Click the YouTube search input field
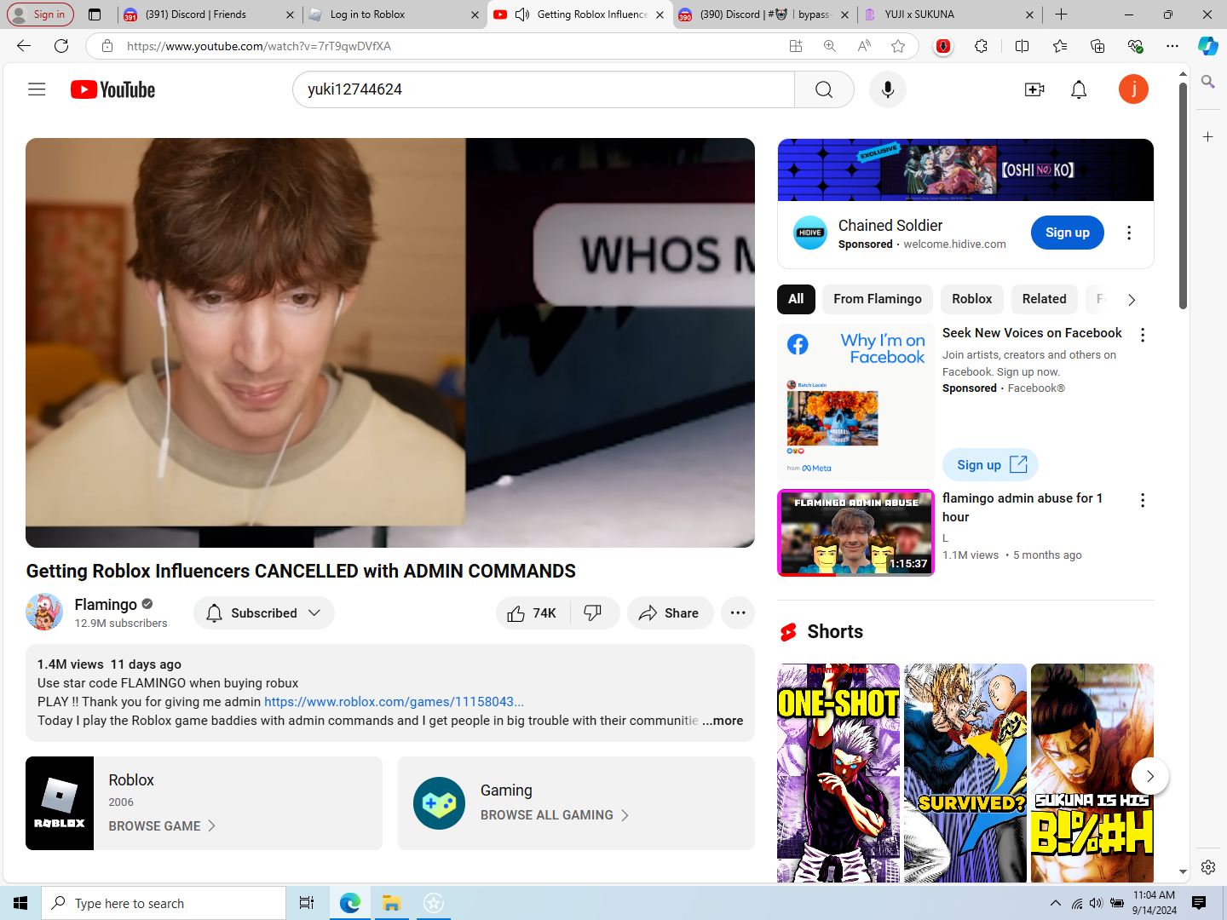Viewport: 1227px width, 920px height. [544, 89]
